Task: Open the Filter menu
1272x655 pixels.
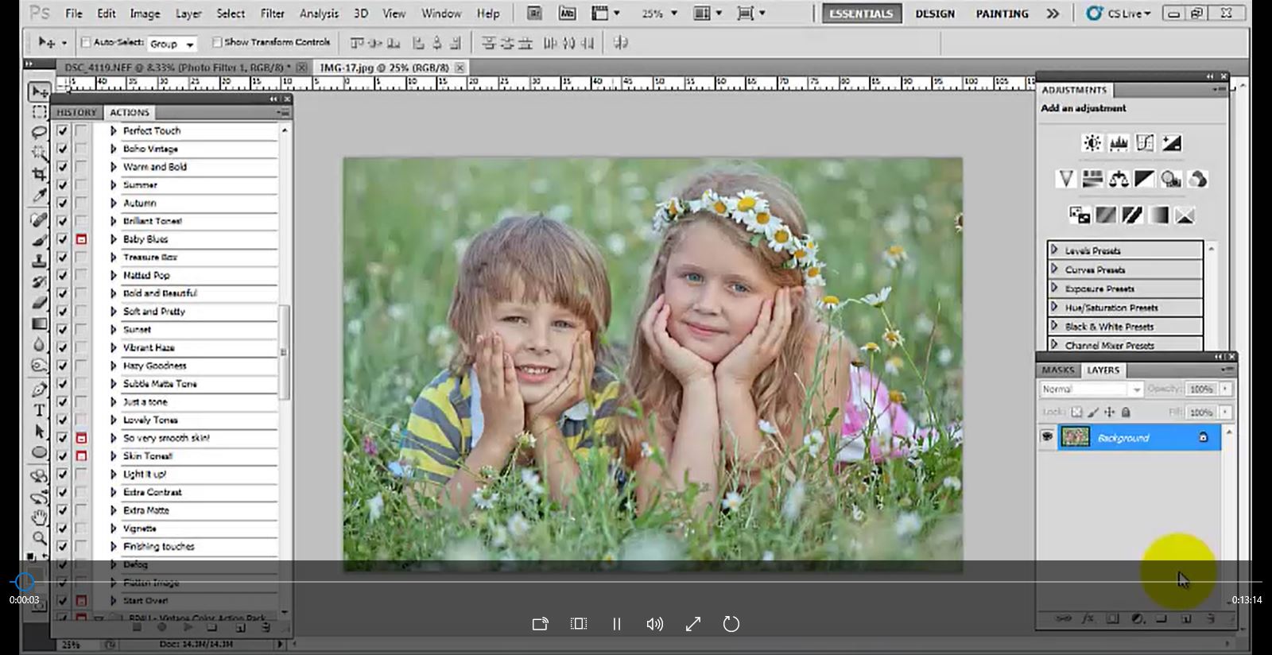Action: [x=272, y=14]
